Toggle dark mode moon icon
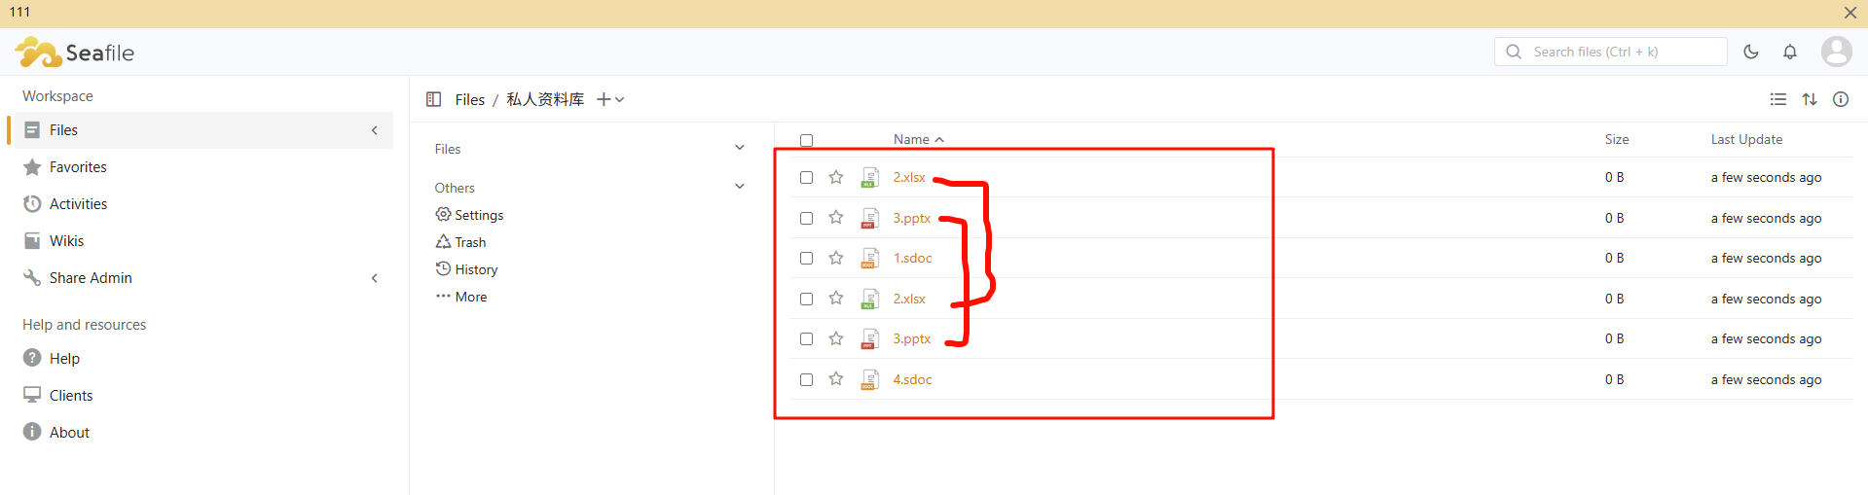This screenshot has height=495, width=1868. 1751,52
